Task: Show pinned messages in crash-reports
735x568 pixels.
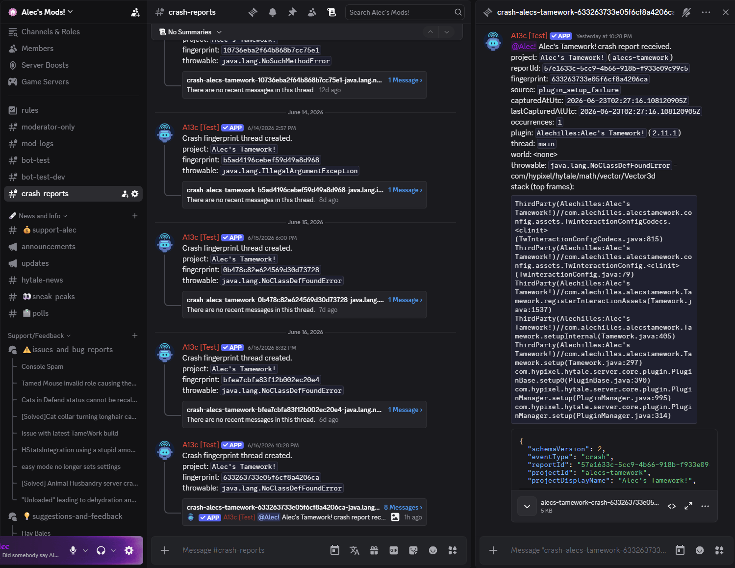Action: point(292,12)
